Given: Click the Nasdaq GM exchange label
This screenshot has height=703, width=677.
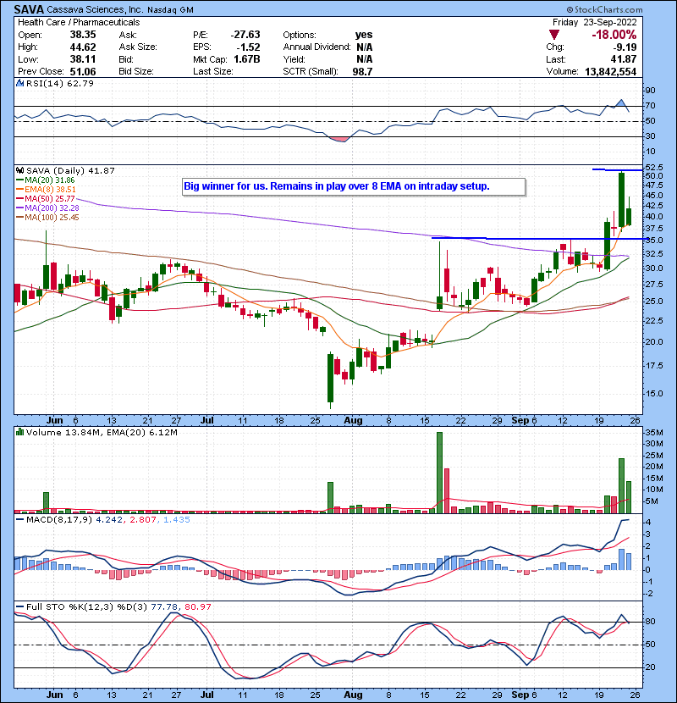Looking at the screenshot, I should pos(171,10).
